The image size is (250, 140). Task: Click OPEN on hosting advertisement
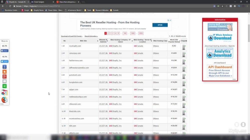click(x=160, y=25)
